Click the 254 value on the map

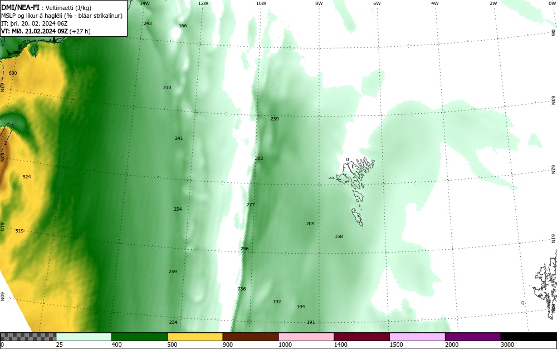[x=178, y=209]
